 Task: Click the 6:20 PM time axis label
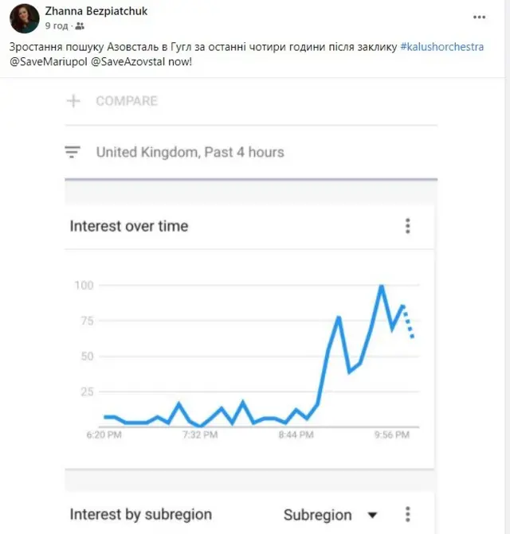(x=103, y=435)
